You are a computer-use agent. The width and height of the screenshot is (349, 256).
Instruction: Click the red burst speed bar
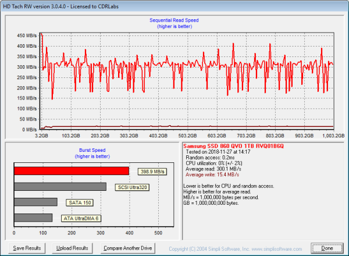(x=71, y=171)
